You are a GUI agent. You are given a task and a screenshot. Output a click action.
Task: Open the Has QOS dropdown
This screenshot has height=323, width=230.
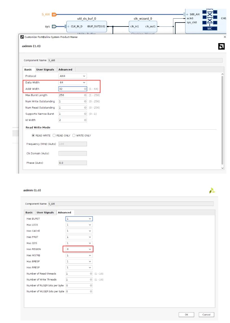(x=79, y=243)
